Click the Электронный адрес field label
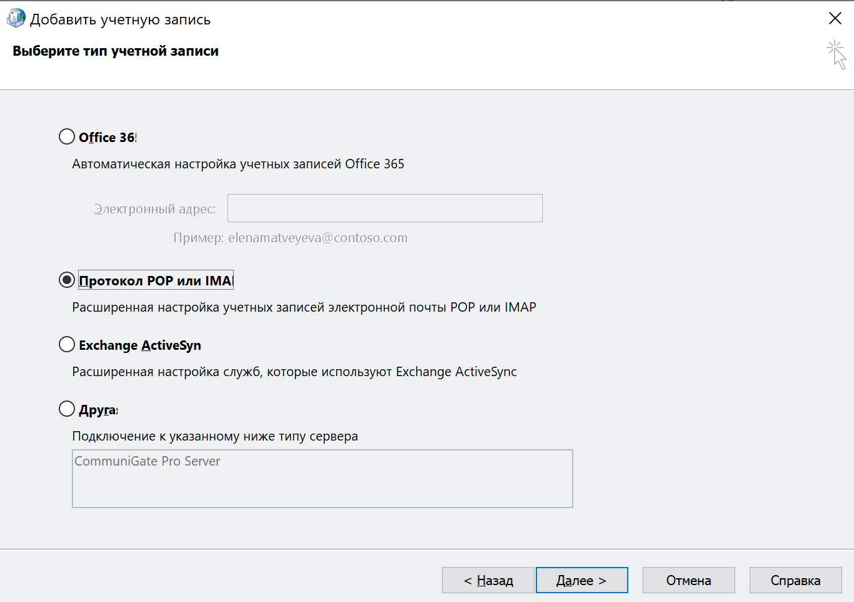 coord(154,209)
